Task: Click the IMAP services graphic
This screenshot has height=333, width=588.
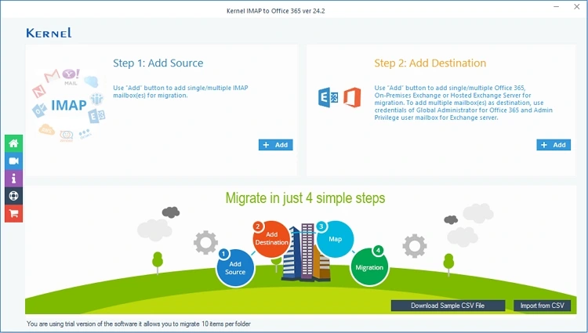Action: click(69, 105)
